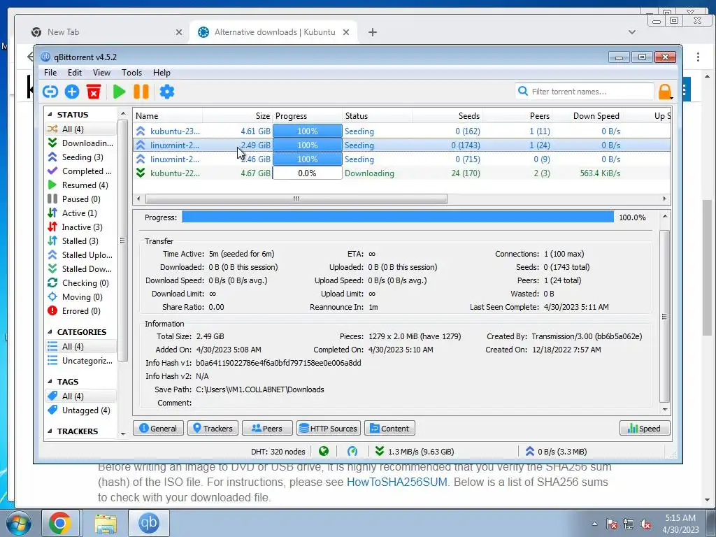Open a new Chrome tab with plus button
This screenshot has width=716, height=537.
point(373,32)
